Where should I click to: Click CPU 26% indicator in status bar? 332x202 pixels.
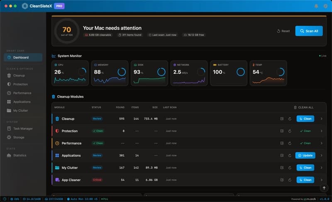15,199
